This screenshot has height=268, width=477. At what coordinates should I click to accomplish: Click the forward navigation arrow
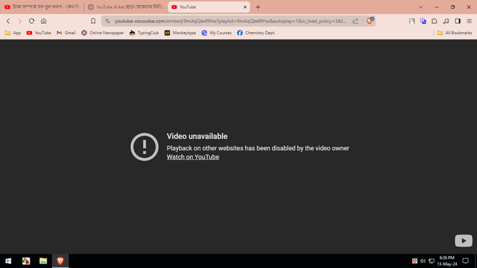pos(20,21)
